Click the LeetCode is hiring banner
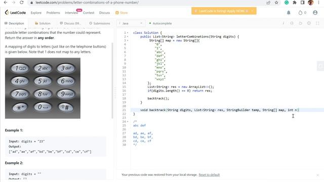The height and width of the screenshot is (182, 324). 224,11
